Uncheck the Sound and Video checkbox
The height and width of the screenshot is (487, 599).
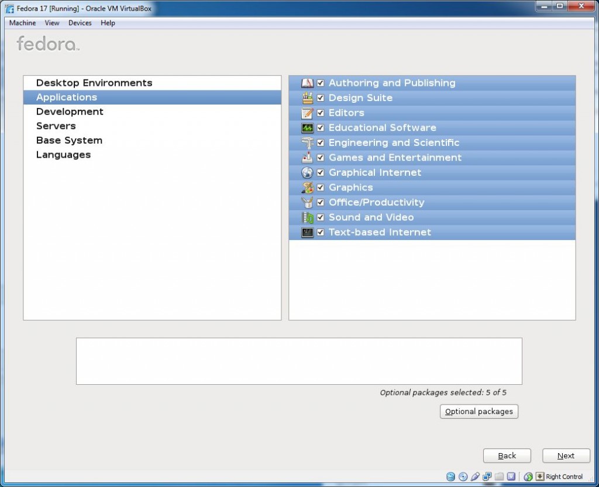coord(321,217)
